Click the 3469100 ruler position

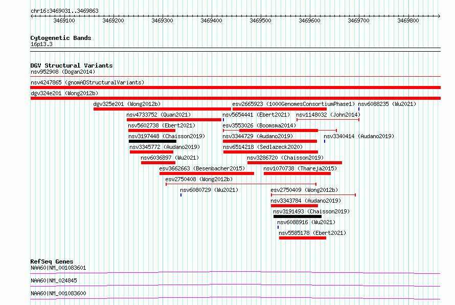(x=64, y=20)
